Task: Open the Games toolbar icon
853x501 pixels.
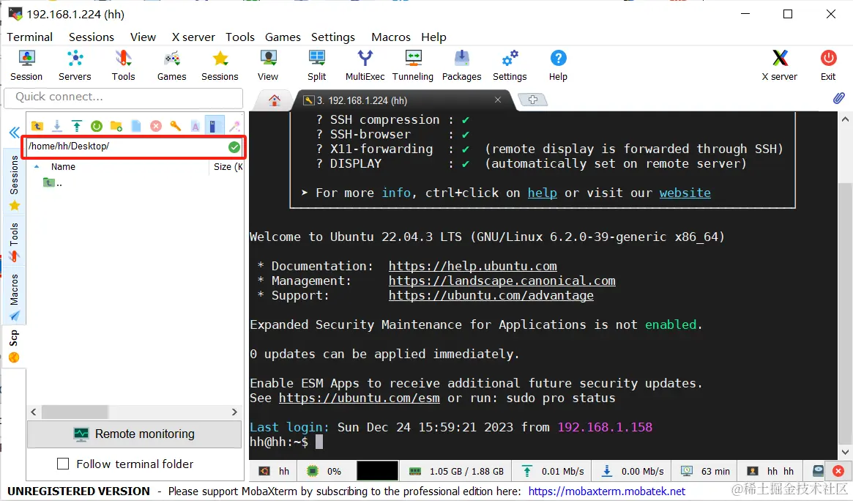Action: 172,65
